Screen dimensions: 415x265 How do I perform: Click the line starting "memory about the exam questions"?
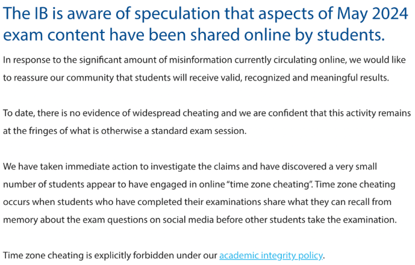(200, 220)
